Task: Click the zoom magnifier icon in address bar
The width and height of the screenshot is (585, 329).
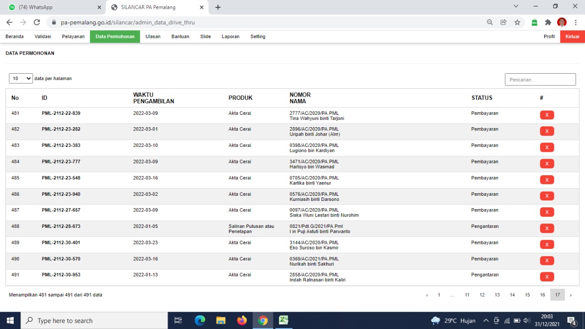Action: [x=489, y=22]
